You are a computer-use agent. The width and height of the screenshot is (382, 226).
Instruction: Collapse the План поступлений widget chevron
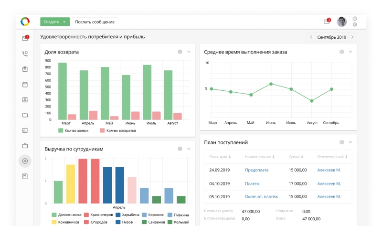tap(350, 142)
